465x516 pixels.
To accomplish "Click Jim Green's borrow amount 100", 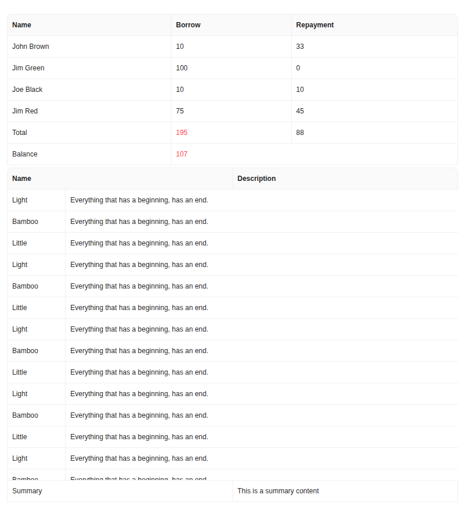I will [182, 67].
